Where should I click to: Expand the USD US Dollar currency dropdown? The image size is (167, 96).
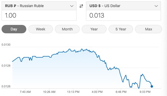click(123, 6)
